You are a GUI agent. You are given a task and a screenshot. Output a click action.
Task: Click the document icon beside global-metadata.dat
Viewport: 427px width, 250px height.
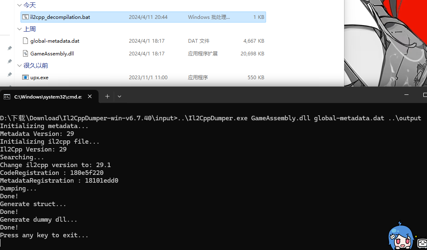click(25, 41)
